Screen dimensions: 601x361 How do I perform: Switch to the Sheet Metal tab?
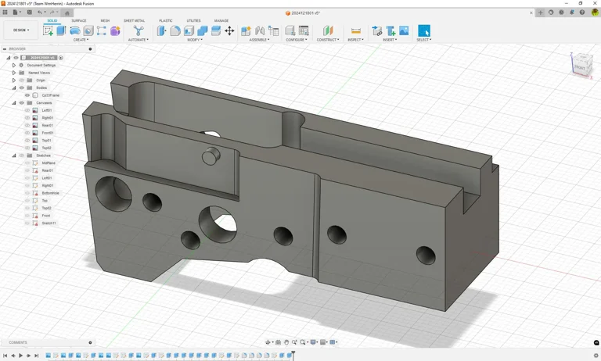coord(134,21)
